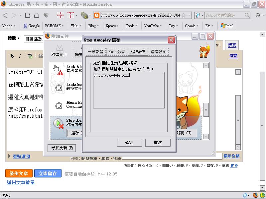Switch to the 一般影音 tab
266x199 pixels.
point(95,52)
